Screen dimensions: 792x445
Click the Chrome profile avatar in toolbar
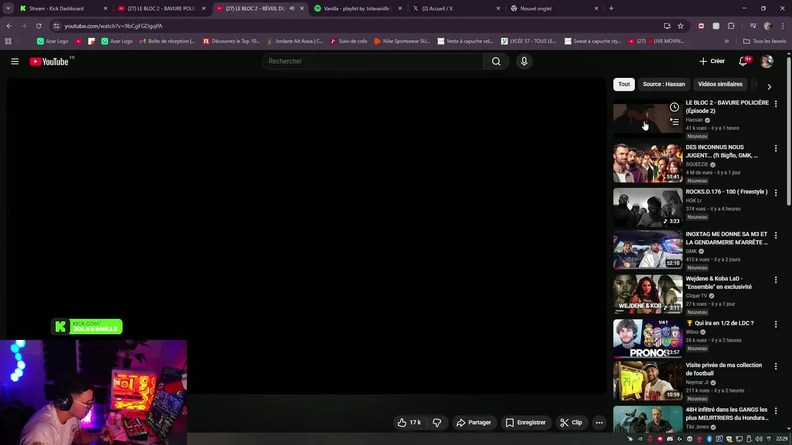[x=768, y=26]
